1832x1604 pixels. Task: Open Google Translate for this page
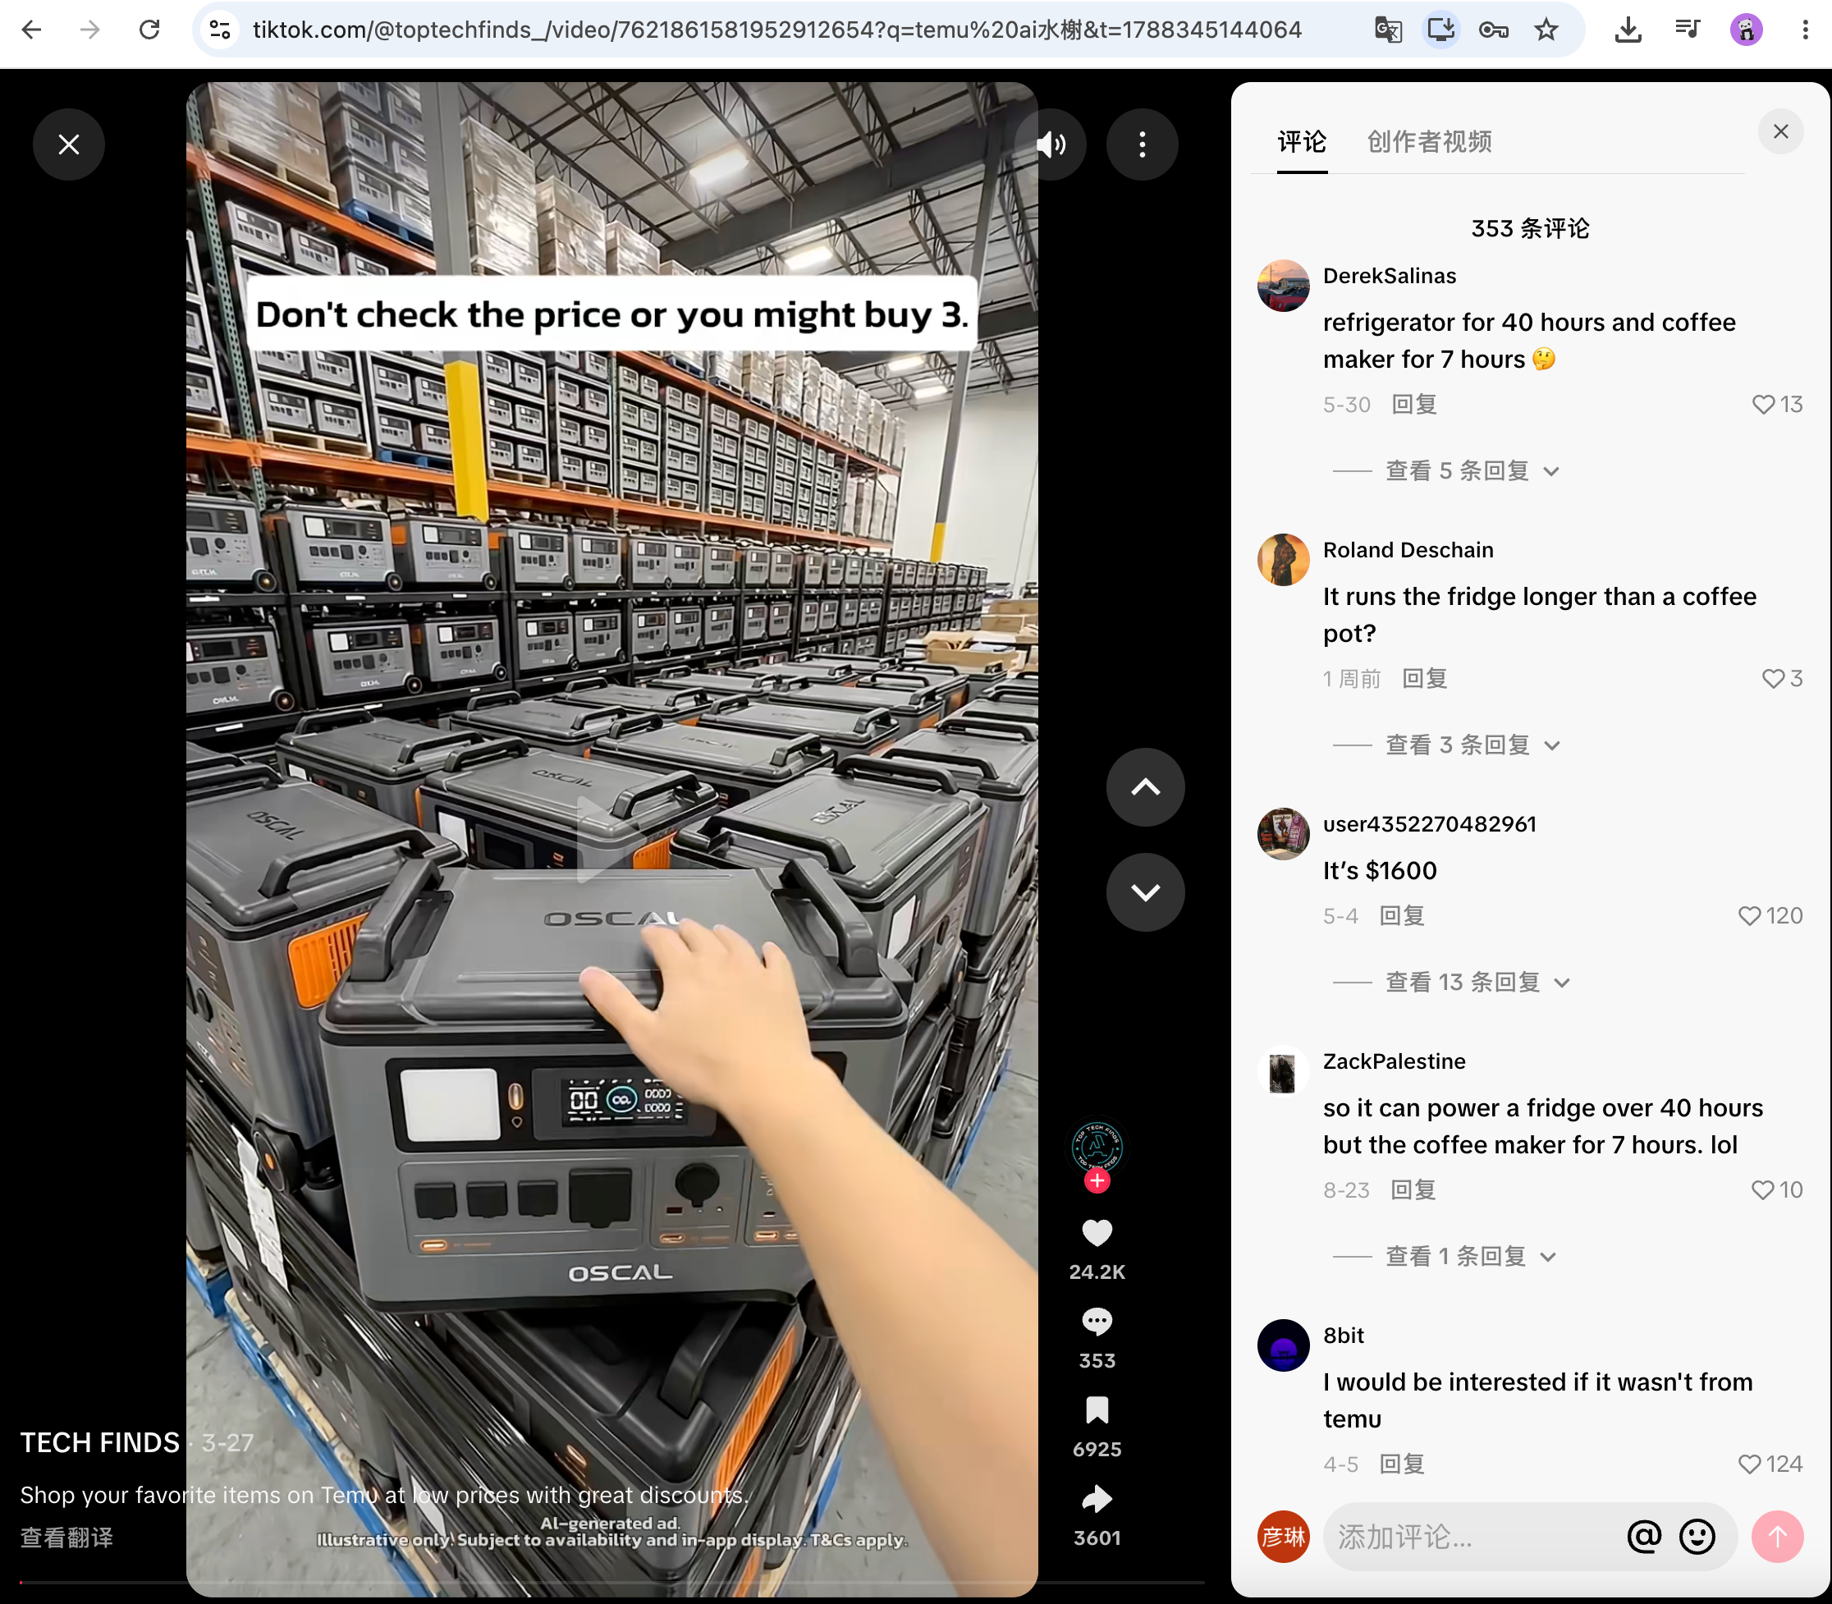click(1388, 30)
